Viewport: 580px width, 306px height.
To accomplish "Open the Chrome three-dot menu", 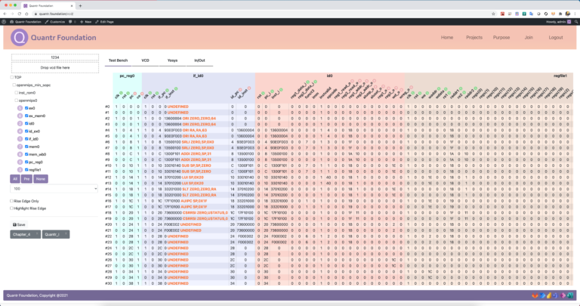I will (x=575, y=14).
